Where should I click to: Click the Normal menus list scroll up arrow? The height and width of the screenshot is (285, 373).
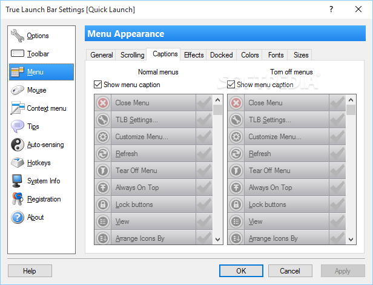217,100
